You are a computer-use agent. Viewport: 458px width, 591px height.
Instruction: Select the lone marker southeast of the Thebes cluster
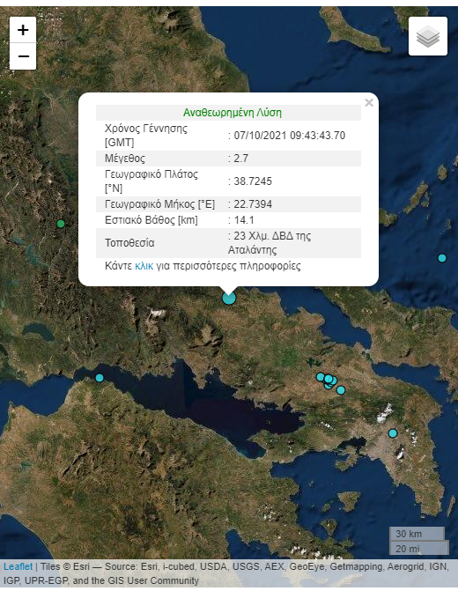[341, 390]
